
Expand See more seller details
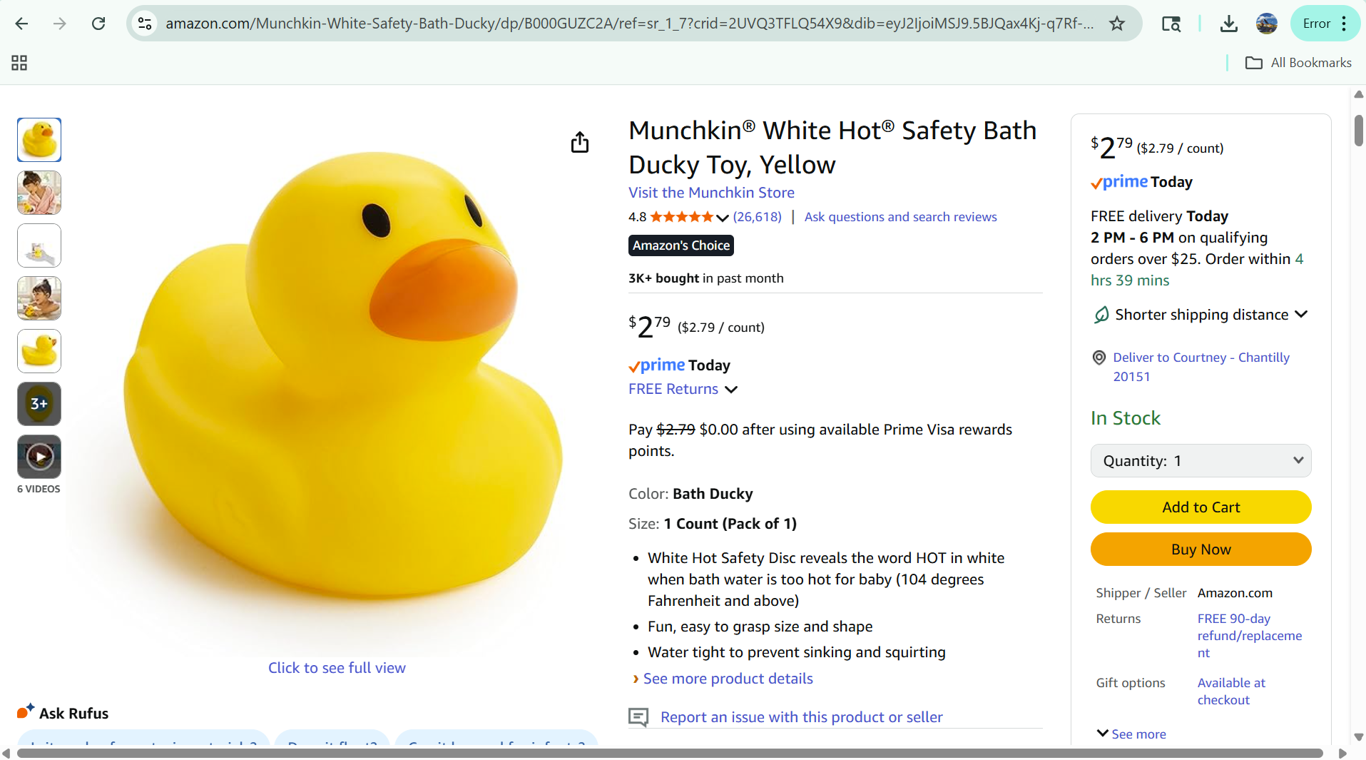[x=1131, y=734]
